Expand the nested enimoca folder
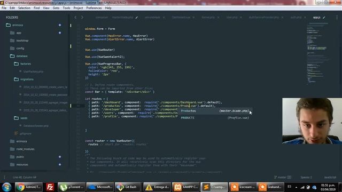The width and height of the screenshot is (342, 192). click(x=12, y=141)
